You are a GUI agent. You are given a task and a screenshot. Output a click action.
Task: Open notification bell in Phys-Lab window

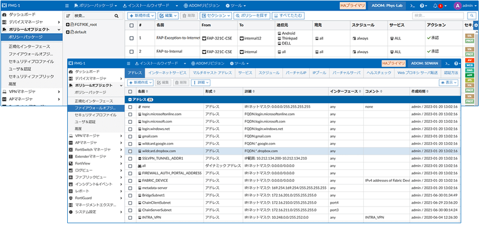(436, 6)
